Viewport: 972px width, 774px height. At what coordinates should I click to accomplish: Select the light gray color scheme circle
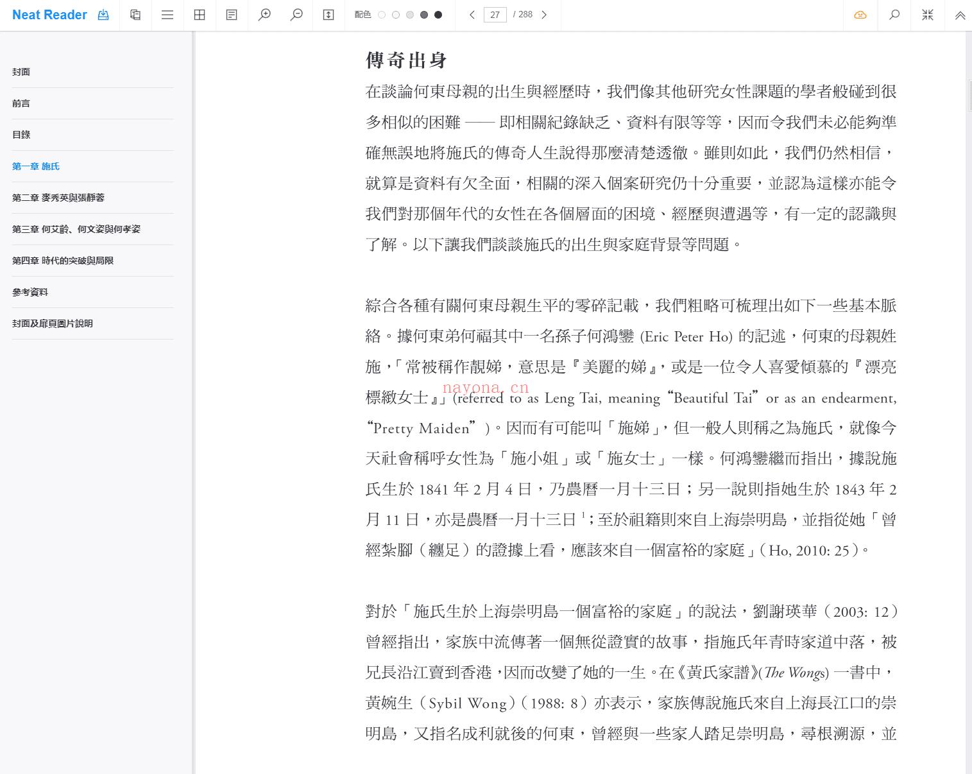410,15
